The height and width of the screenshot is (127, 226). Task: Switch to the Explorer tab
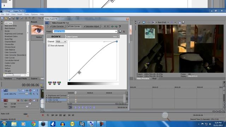click(x=34, y=79)
